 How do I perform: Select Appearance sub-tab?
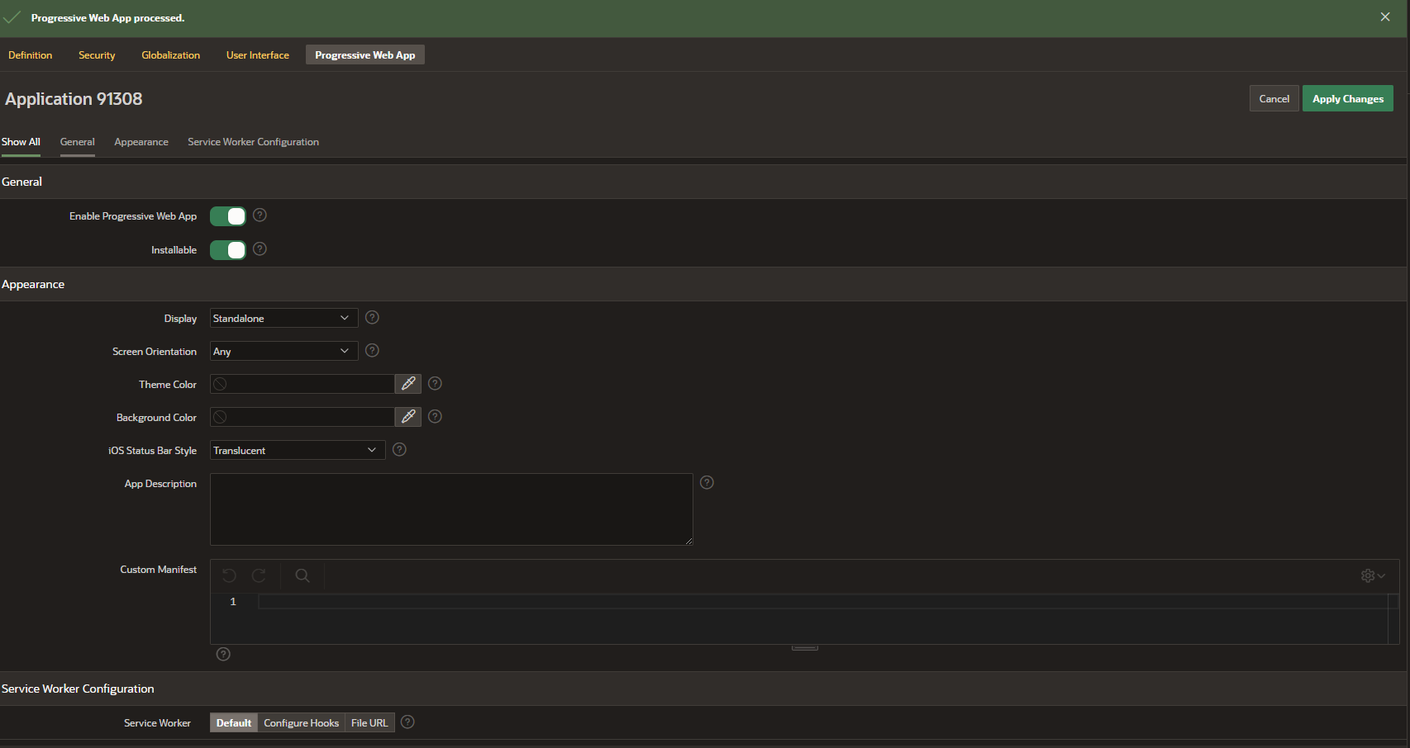click(141, 142)
